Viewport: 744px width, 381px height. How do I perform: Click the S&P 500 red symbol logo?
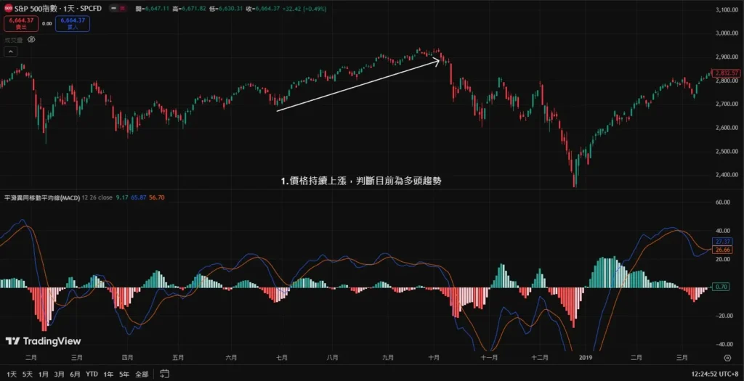point(8,9)
